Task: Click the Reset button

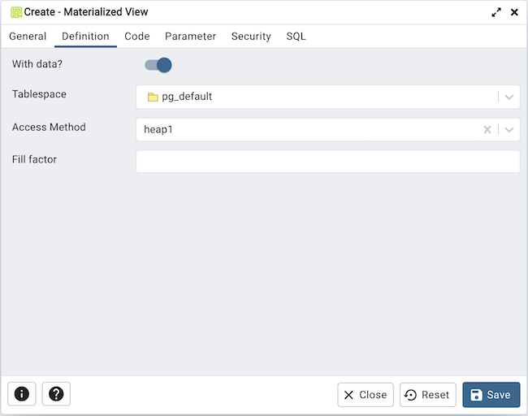Action: click(x=428, y=395)
